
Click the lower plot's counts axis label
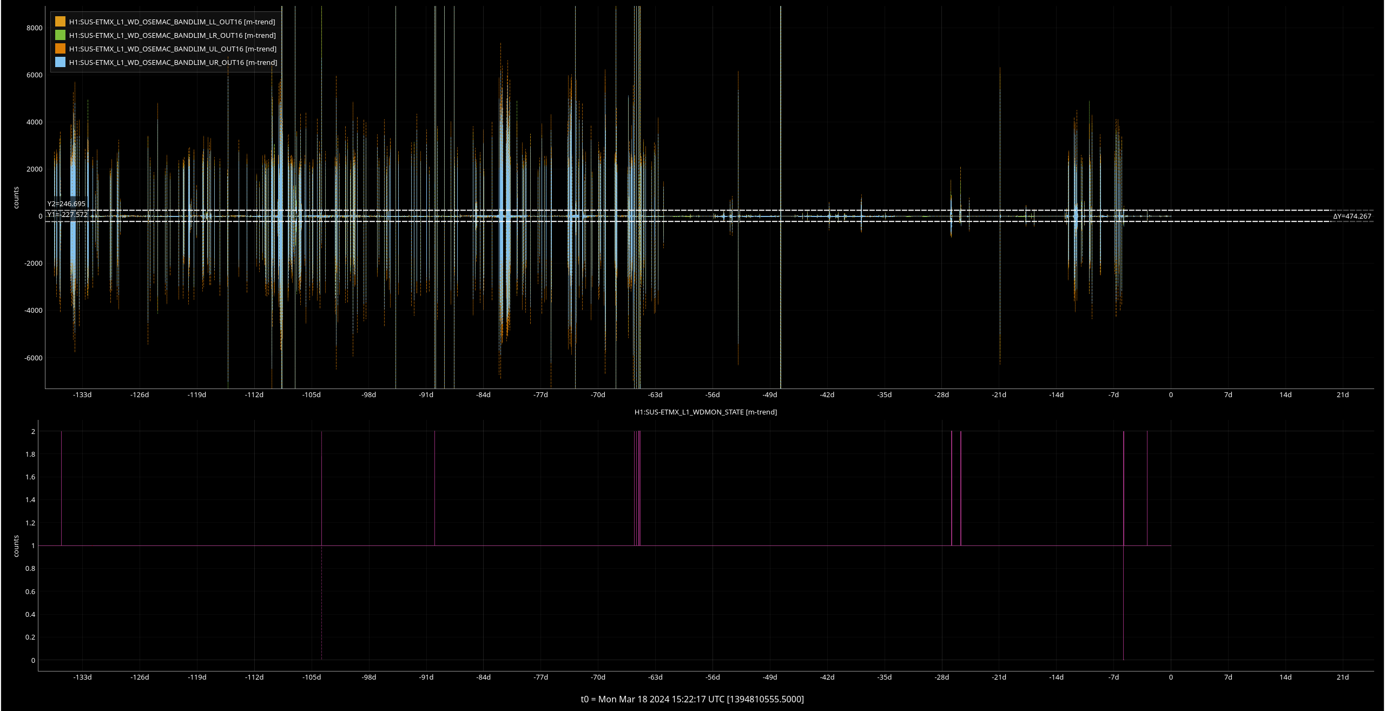click(16, 546)
